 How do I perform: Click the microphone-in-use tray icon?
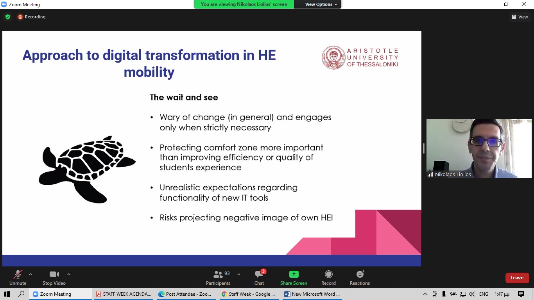click(444, 294)
